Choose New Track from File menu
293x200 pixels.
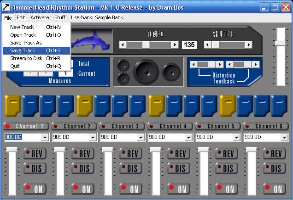36,27
